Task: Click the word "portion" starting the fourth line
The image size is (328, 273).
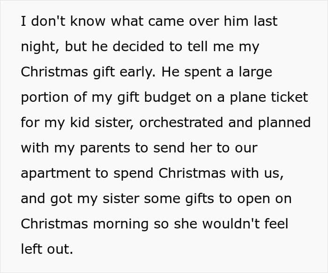Action: pyautogui.click(x=45, y=98)
